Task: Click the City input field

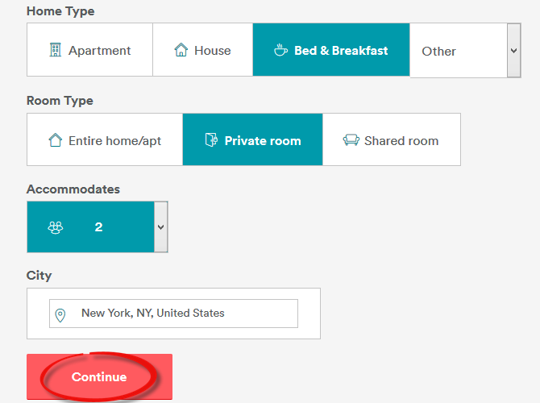Action: coord(185,314)
